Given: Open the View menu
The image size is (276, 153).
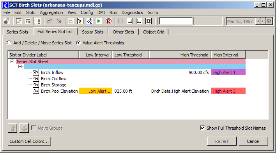Looking at the screenshot, I should 72,12.
